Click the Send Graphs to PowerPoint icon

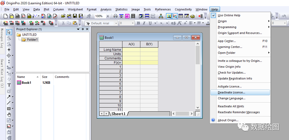pyautogui.click(x=127, y=16)
